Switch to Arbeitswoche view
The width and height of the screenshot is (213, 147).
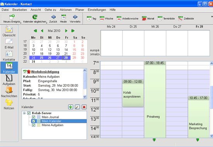pyautogui.click(x=127, y=19)
